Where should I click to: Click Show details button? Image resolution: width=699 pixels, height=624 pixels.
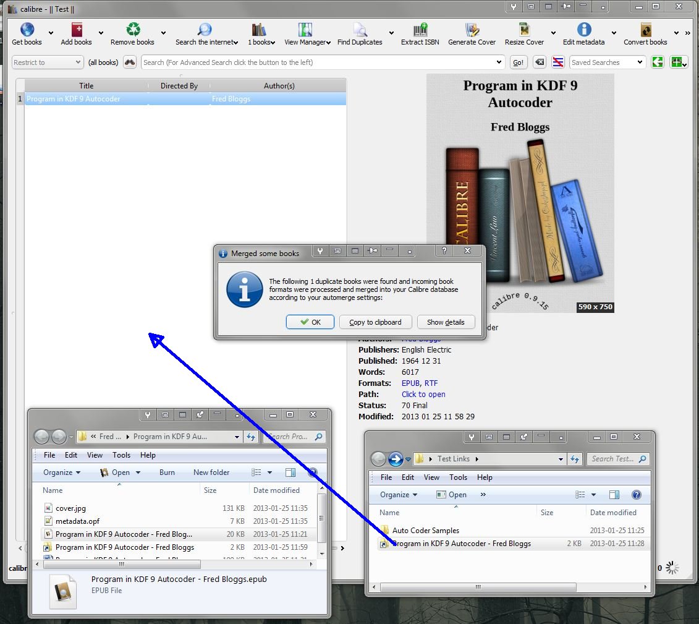[x=446, y=322]
